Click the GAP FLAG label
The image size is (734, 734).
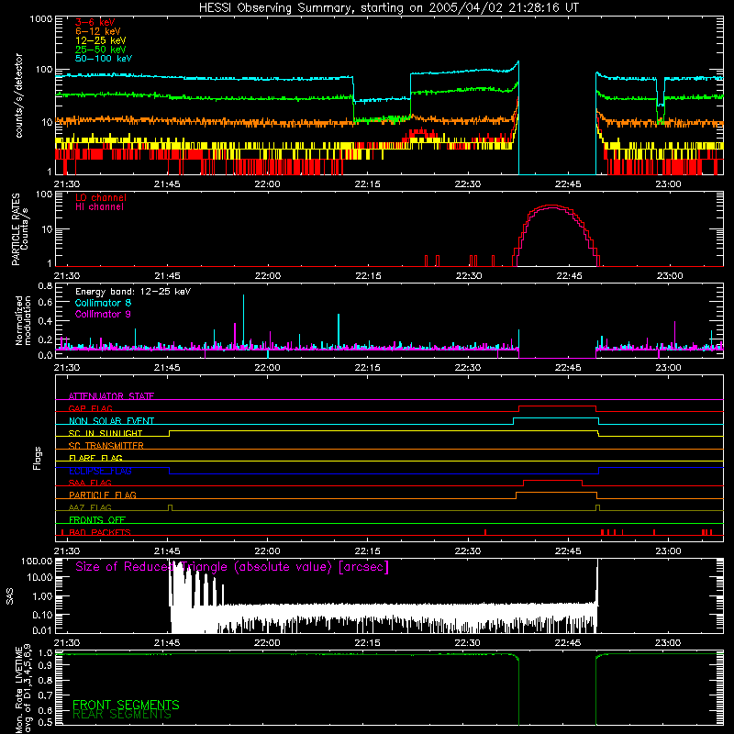pyautogui.click(x=90, y=408)
